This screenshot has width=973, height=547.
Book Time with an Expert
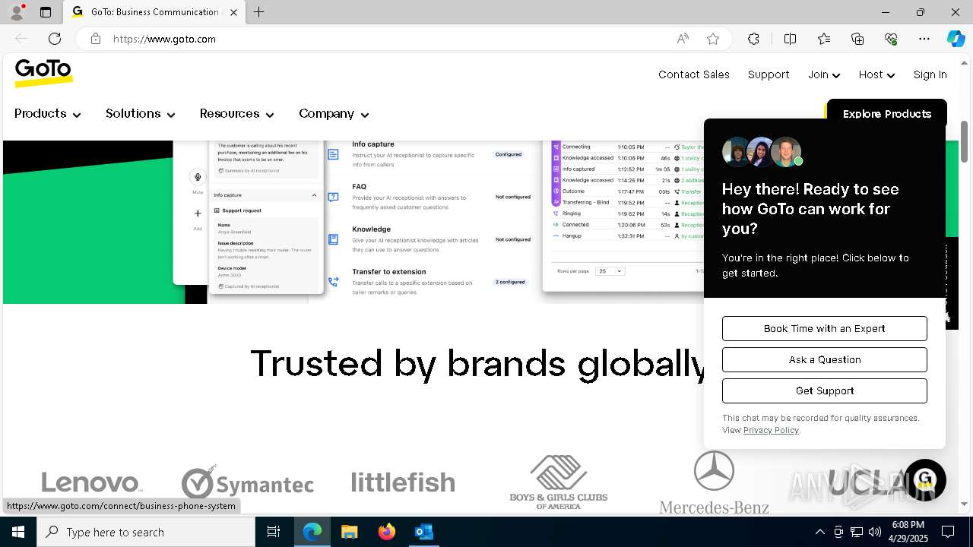point(825,328)
